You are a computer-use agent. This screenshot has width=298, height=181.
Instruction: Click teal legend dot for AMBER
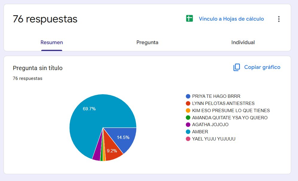[x=188, y=132]
